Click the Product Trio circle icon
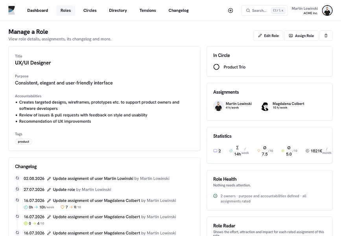This screenshot has width=341, height=236. 216,67
